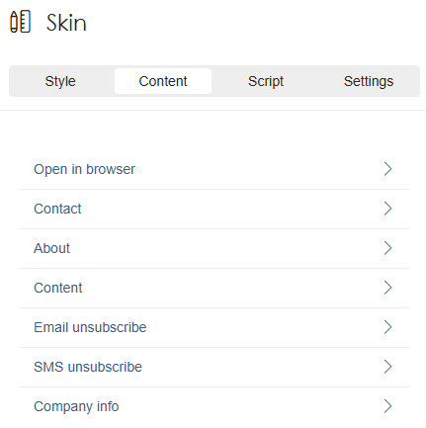The height and width of the screenshot is (428, 426).
Task: Open SMS unsubscribe settings
Action: (x=214, y=367)
